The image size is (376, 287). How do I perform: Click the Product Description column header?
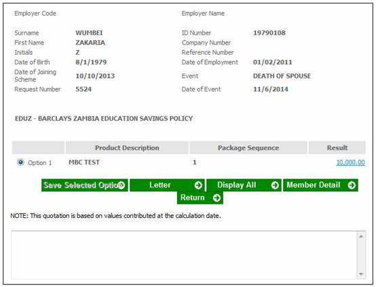(127, 148)
